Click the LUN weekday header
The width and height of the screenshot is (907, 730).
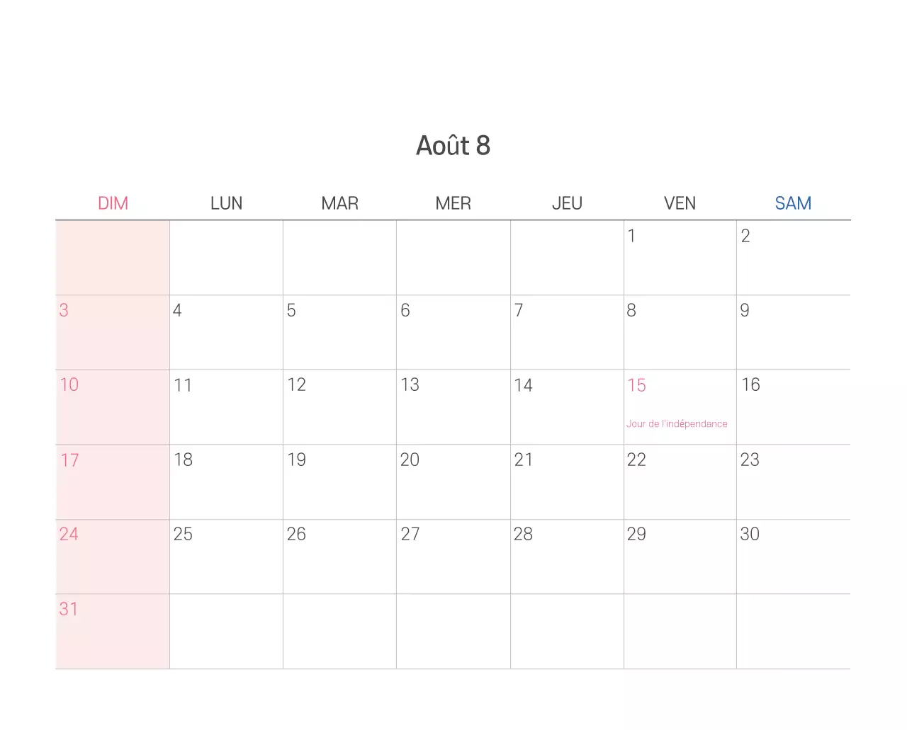point(226,203)
